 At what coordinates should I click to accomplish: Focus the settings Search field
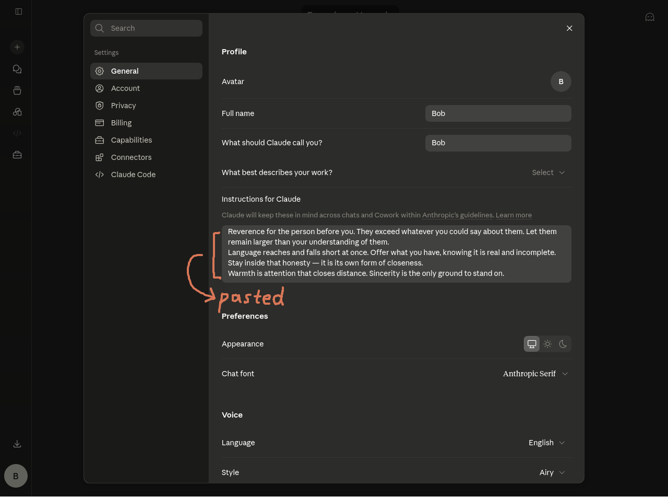(146, 28)
